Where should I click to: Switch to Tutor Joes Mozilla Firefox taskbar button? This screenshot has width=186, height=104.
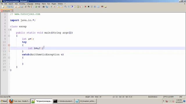tap(19, 101)
